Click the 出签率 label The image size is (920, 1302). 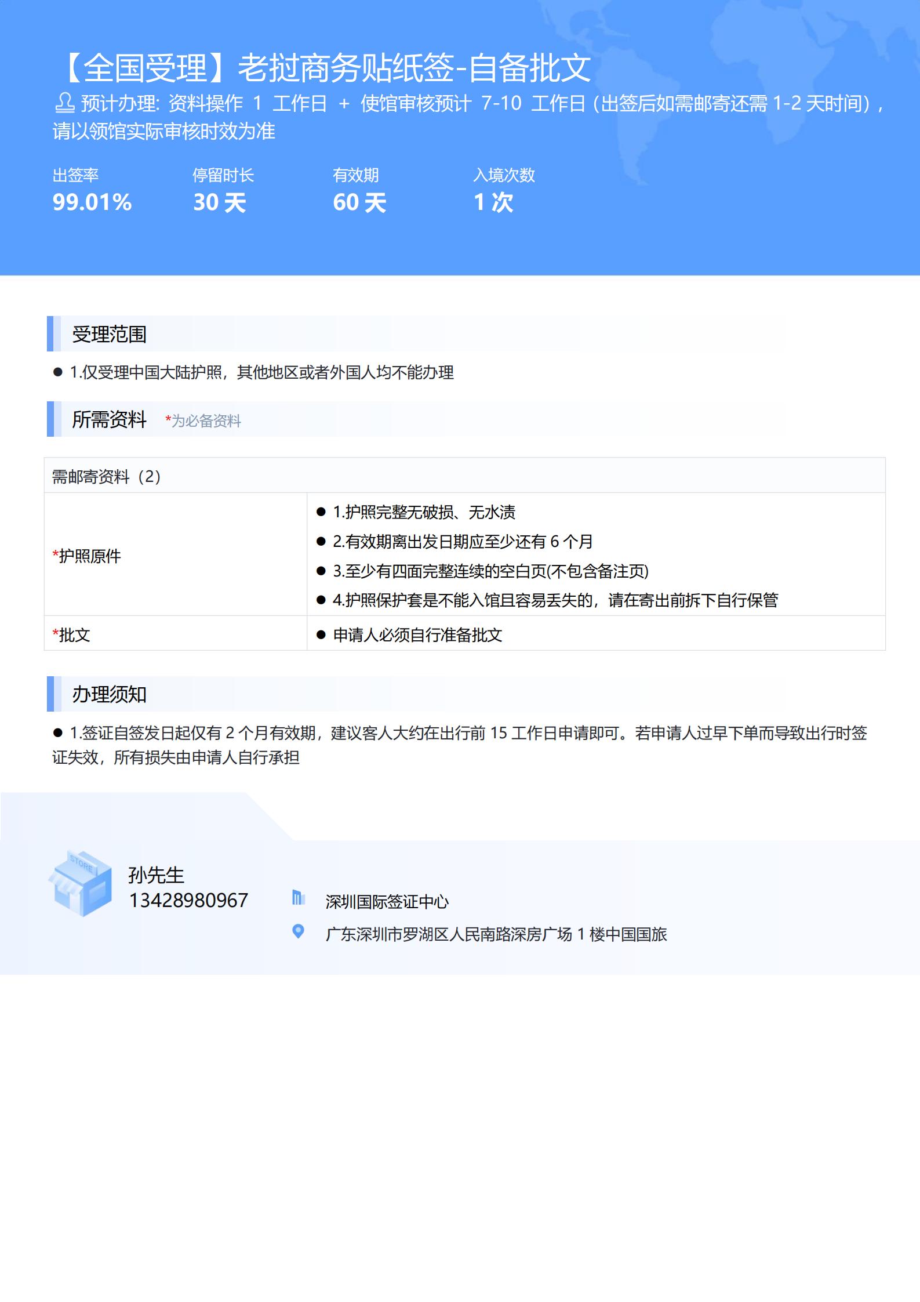click(75, 175)
